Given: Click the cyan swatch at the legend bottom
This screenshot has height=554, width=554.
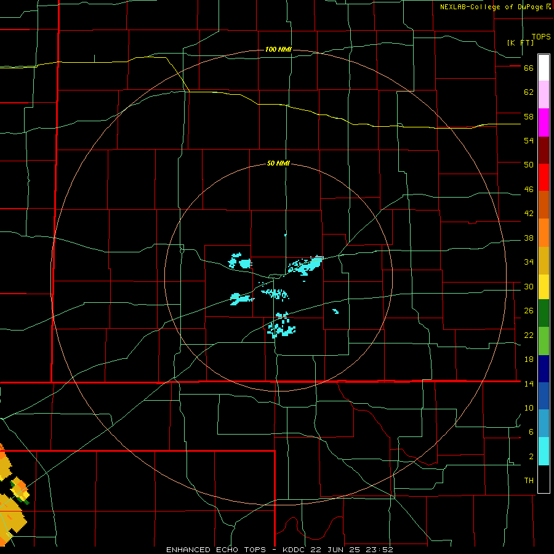Looking at the screenshot, I should click(544, 451).
